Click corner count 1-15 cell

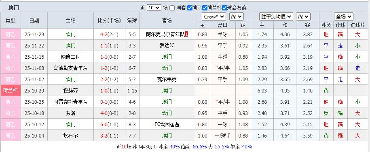coord(132,91)
